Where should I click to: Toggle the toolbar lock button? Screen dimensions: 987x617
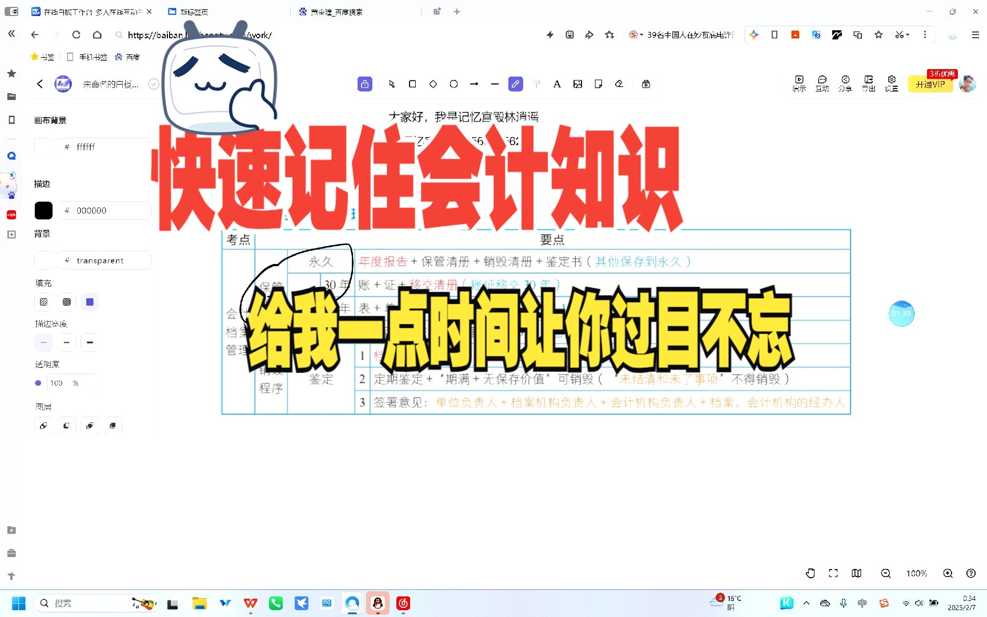pyautogui.click(x=364, y=84)
